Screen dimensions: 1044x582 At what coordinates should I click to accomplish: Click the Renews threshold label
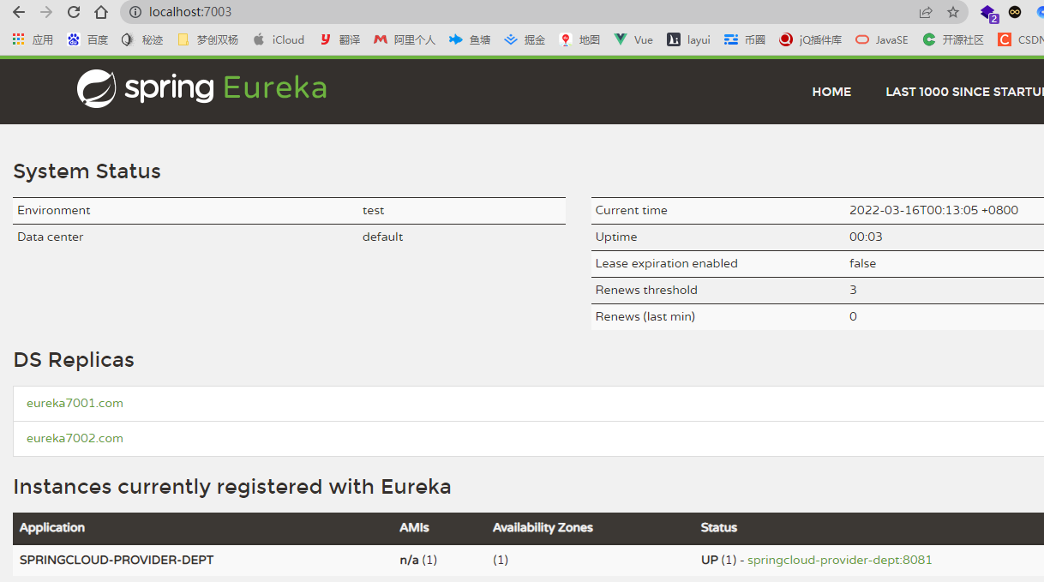coord(646,290)
